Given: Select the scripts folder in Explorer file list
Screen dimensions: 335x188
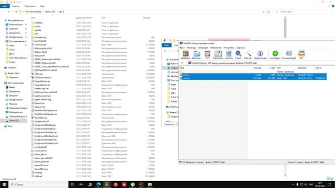Looking at the screenshot, I should click(x=37, y=27).
